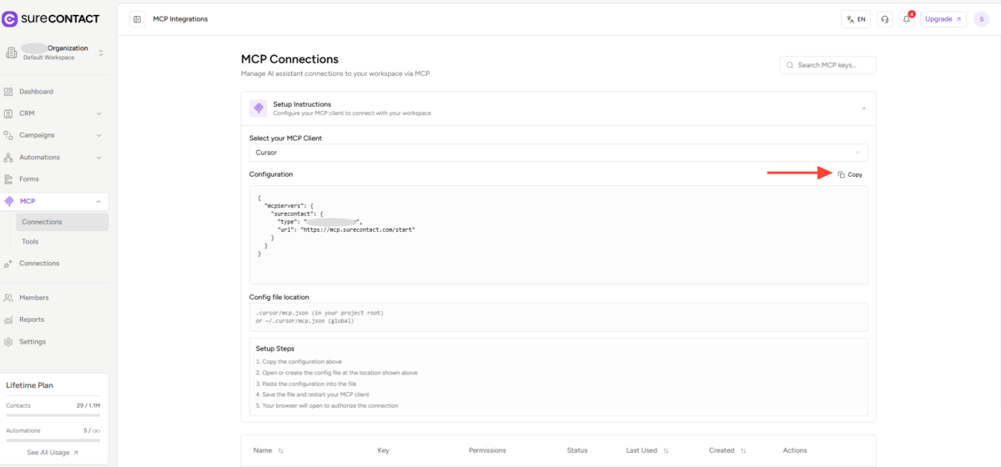Open the notifications bell
1001x467 pixels.
coord(907,19)
